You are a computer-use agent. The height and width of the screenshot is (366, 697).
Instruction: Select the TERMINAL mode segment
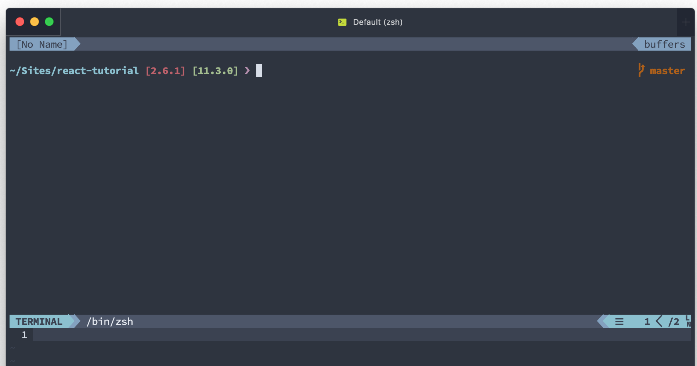point(39,321)
